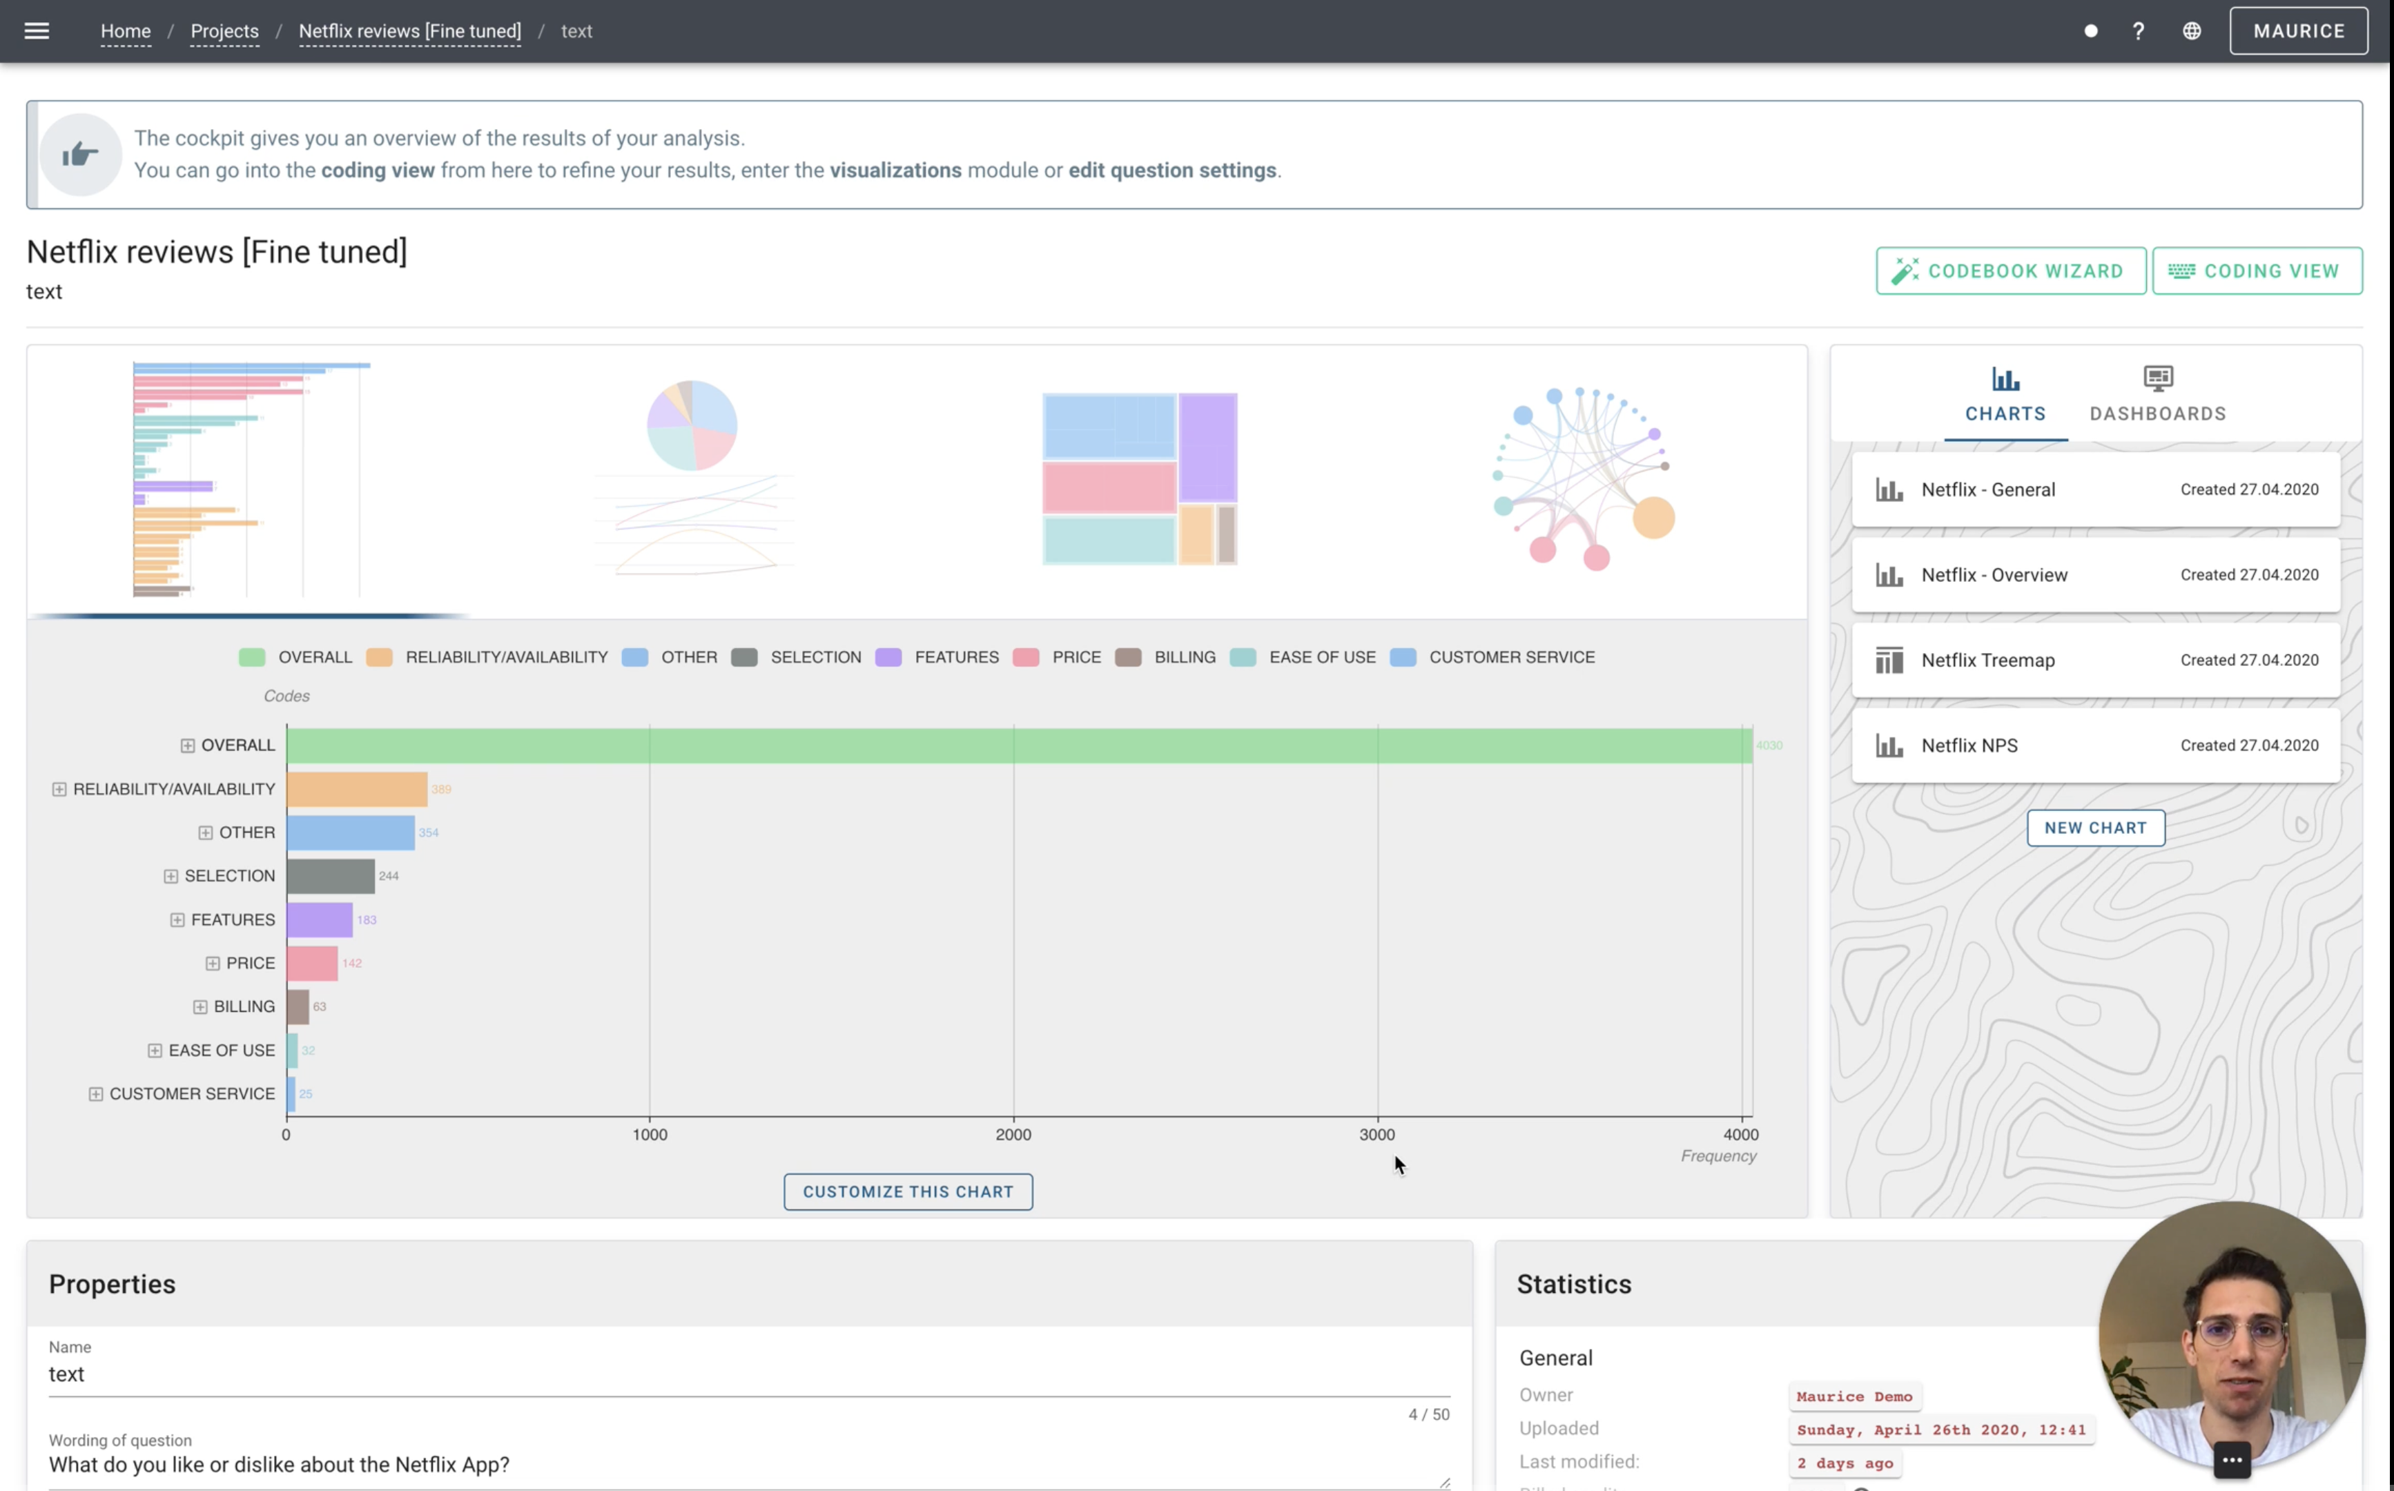The image size is (2394, 1491).
Task: Click the bar chart icon beside Netflix - General
Action: [1888, 490]
